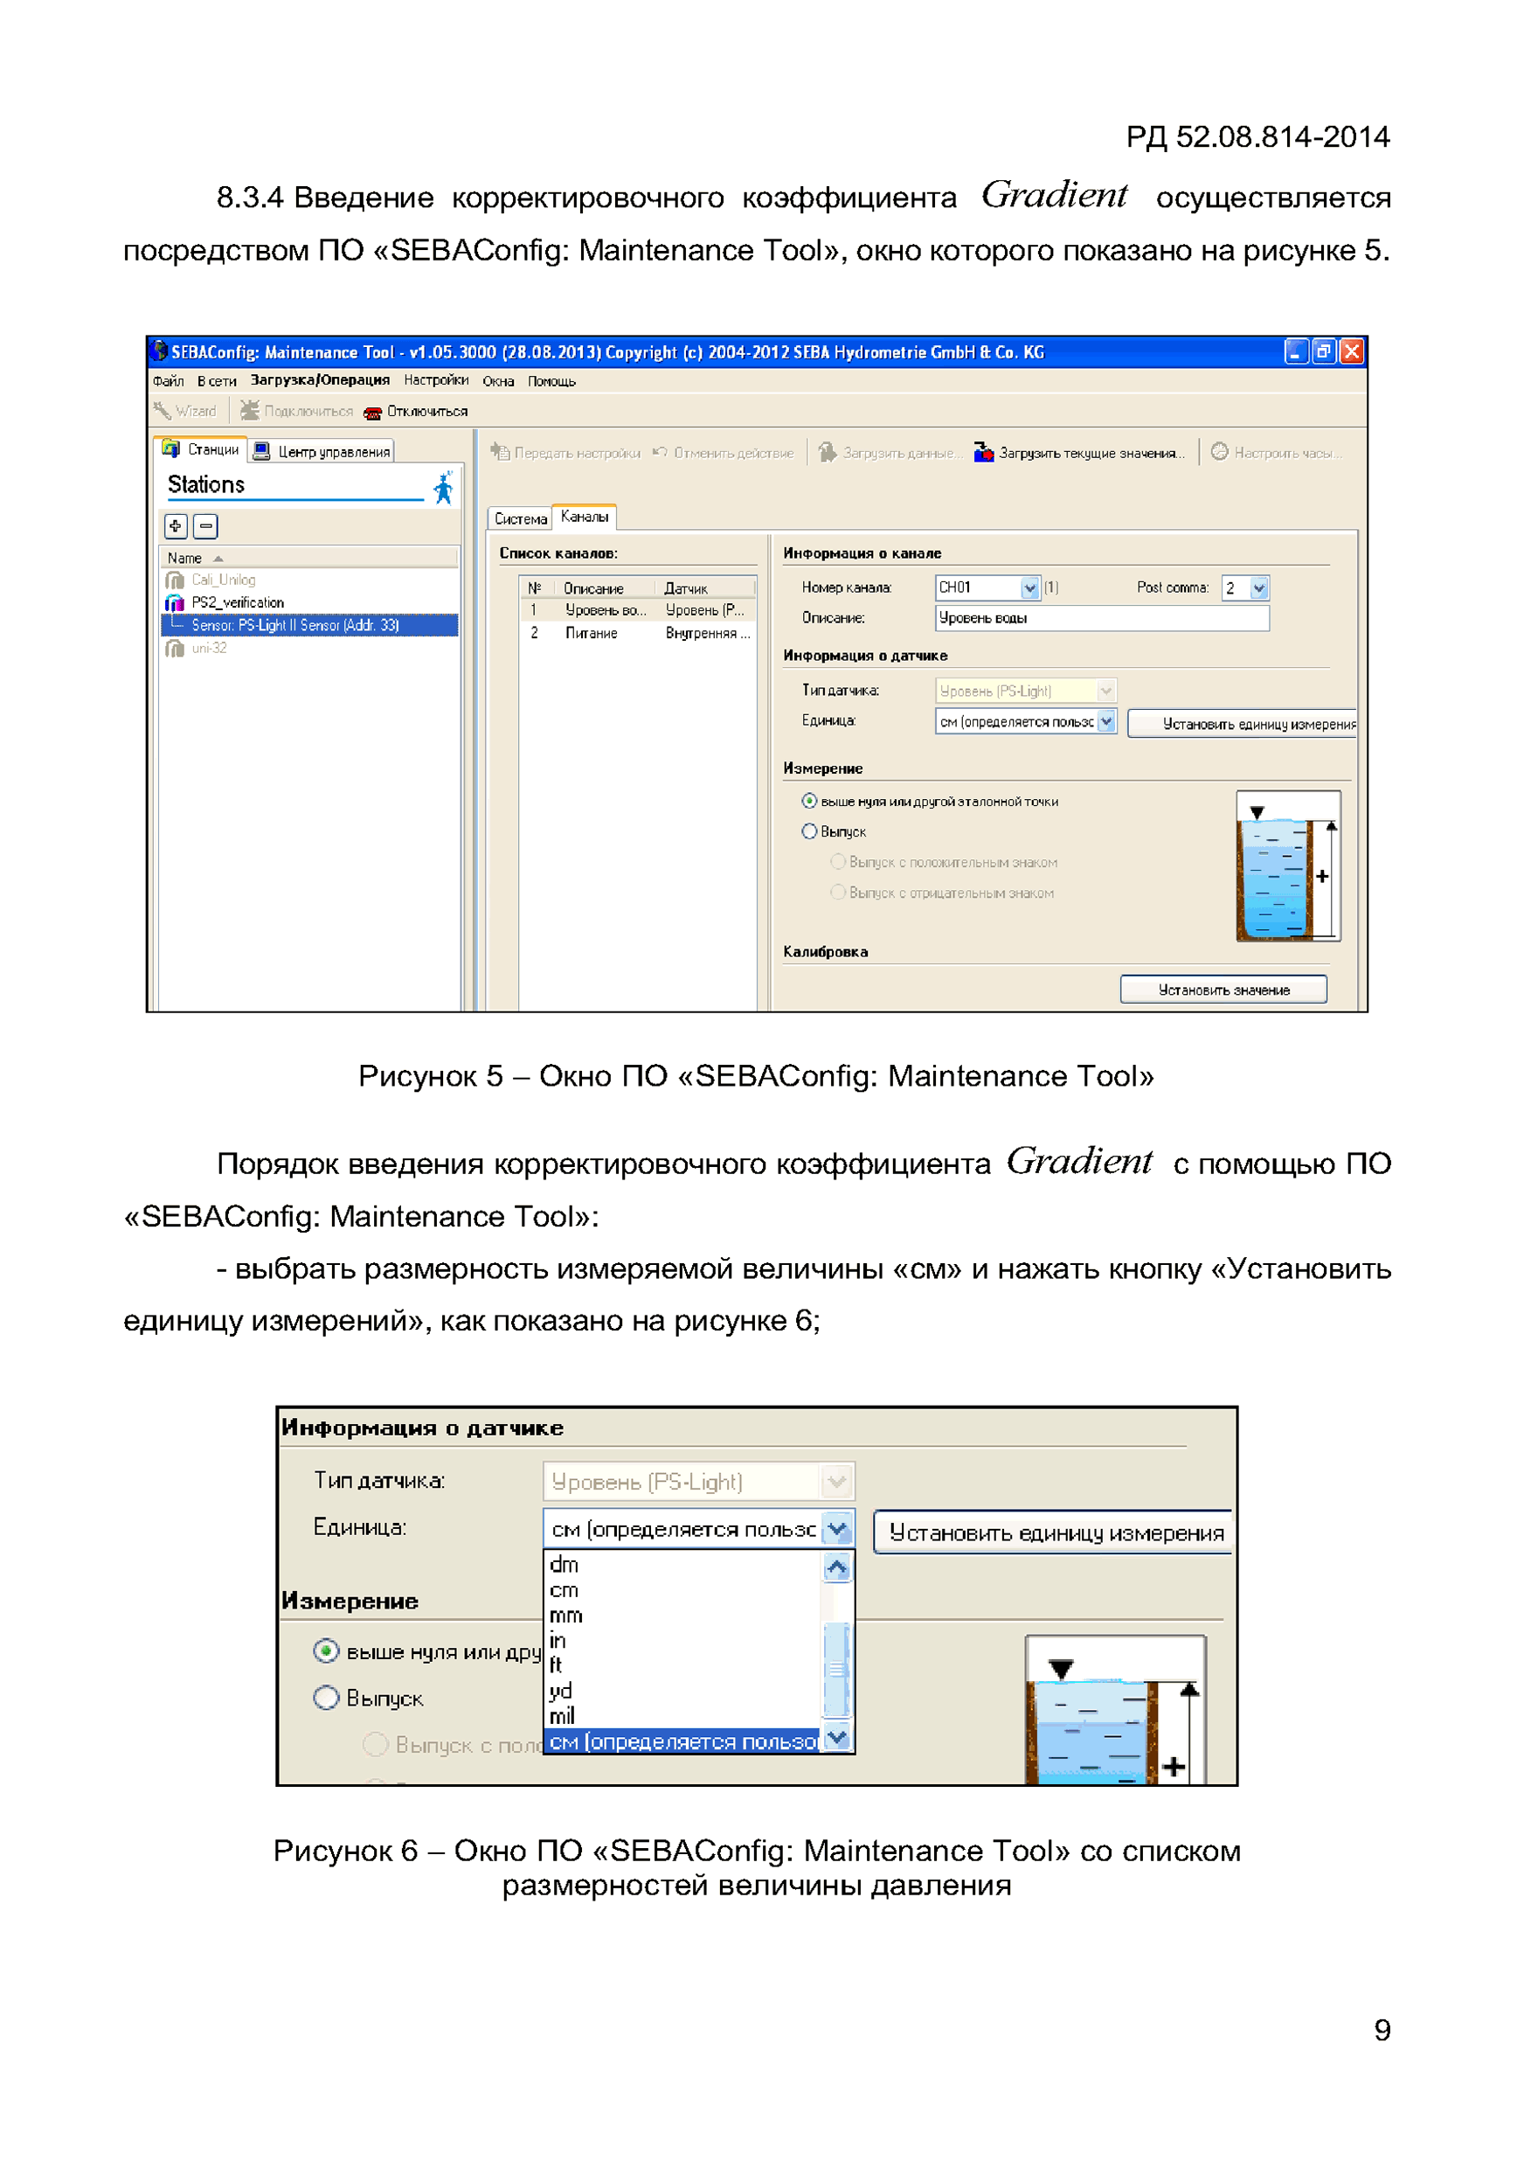Click Отменить действие undo icon
This screenshot has height=2168, width=1517.
(660, 452)
